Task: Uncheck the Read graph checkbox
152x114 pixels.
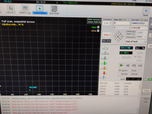Action: [x=98, y=27]
